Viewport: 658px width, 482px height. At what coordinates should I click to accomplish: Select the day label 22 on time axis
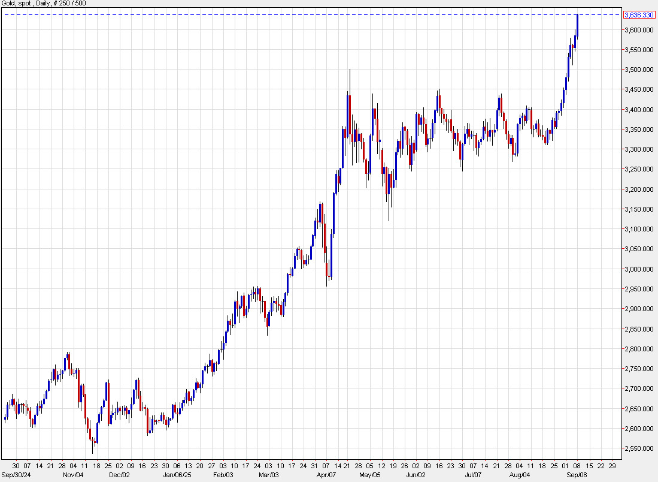[601, 466]
